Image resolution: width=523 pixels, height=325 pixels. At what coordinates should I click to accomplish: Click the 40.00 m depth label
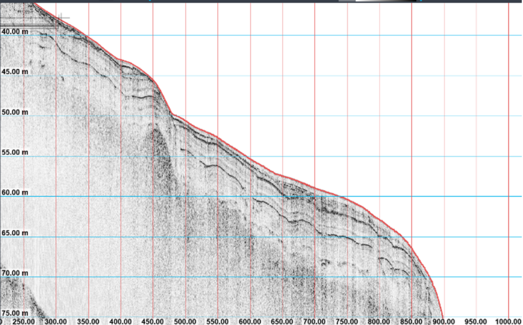[x=15, y=32]
